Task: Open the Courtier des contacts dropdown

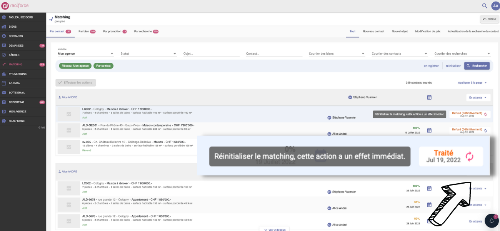Action: [x=400, y=54]
